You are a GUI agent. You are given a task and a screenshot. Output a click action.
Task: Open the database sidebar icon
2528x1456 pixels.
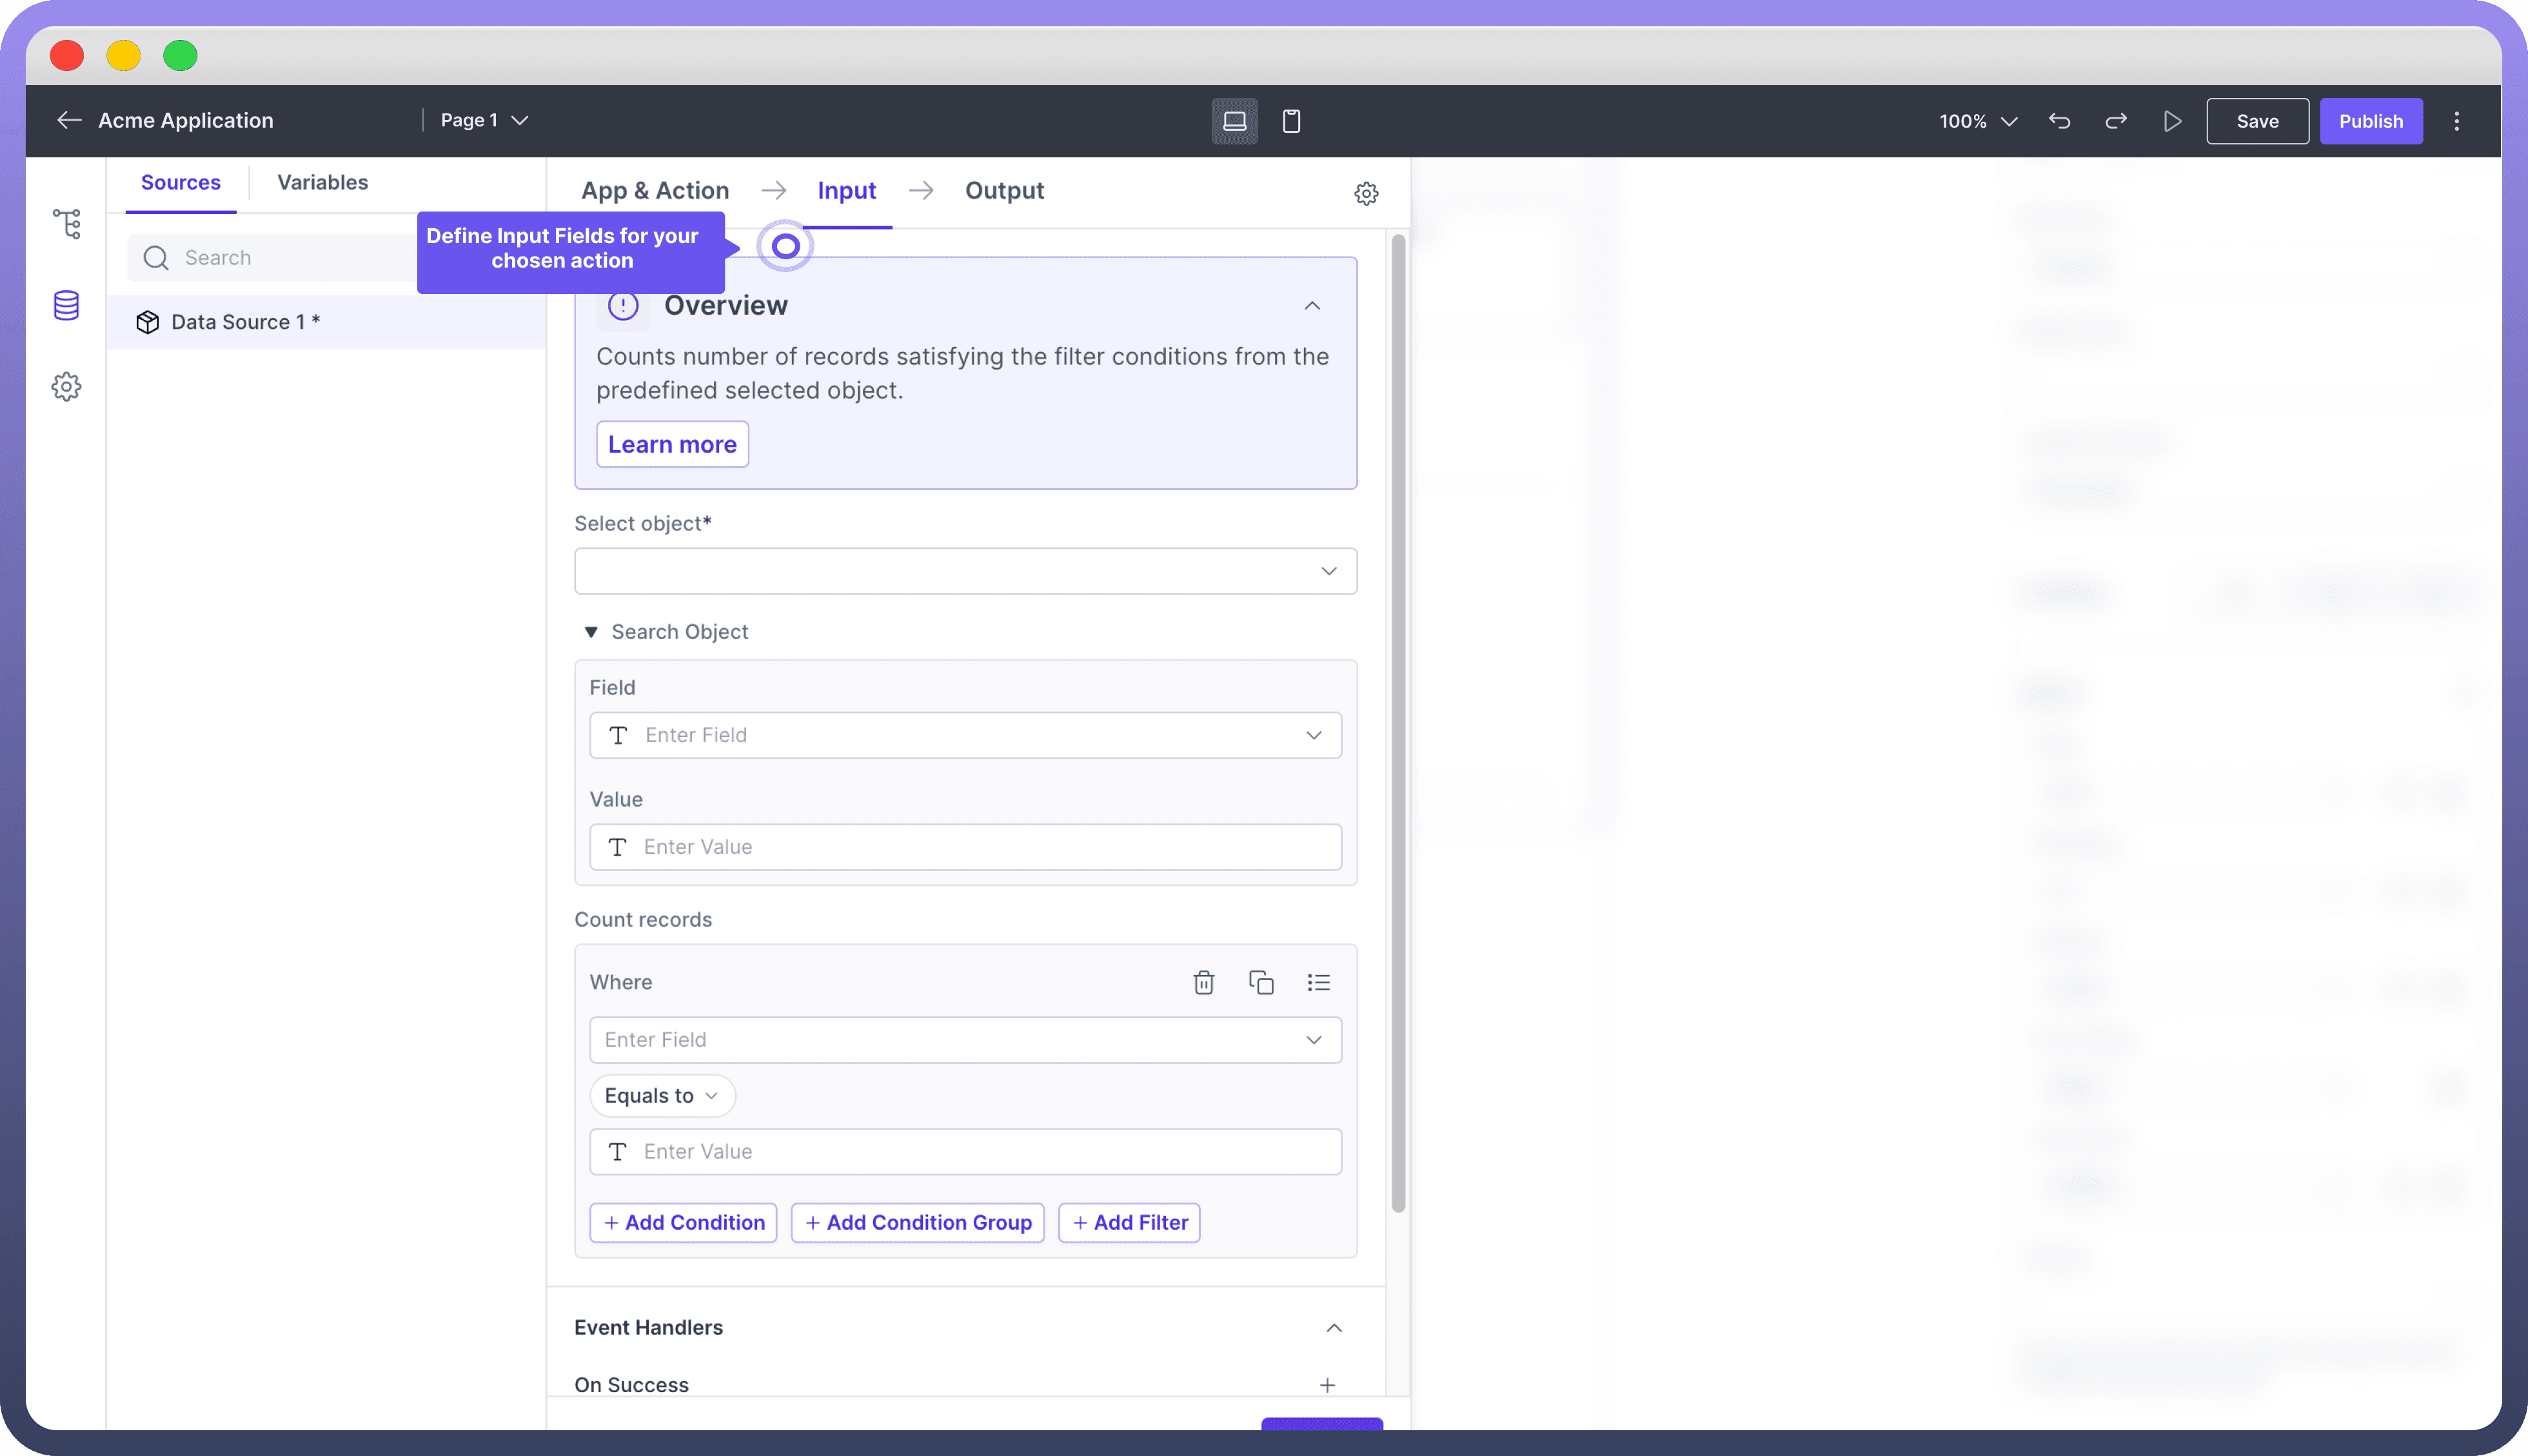click(67, 305)
